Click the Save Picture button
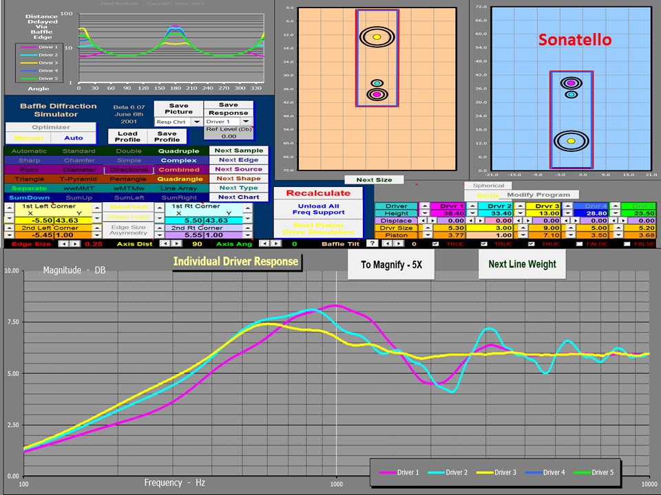661x495 pixels. (179, 109)
